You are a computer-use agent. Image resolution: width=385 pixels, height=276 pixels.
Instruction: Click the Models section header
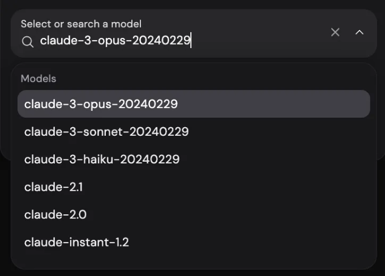(x=38, y=79)
